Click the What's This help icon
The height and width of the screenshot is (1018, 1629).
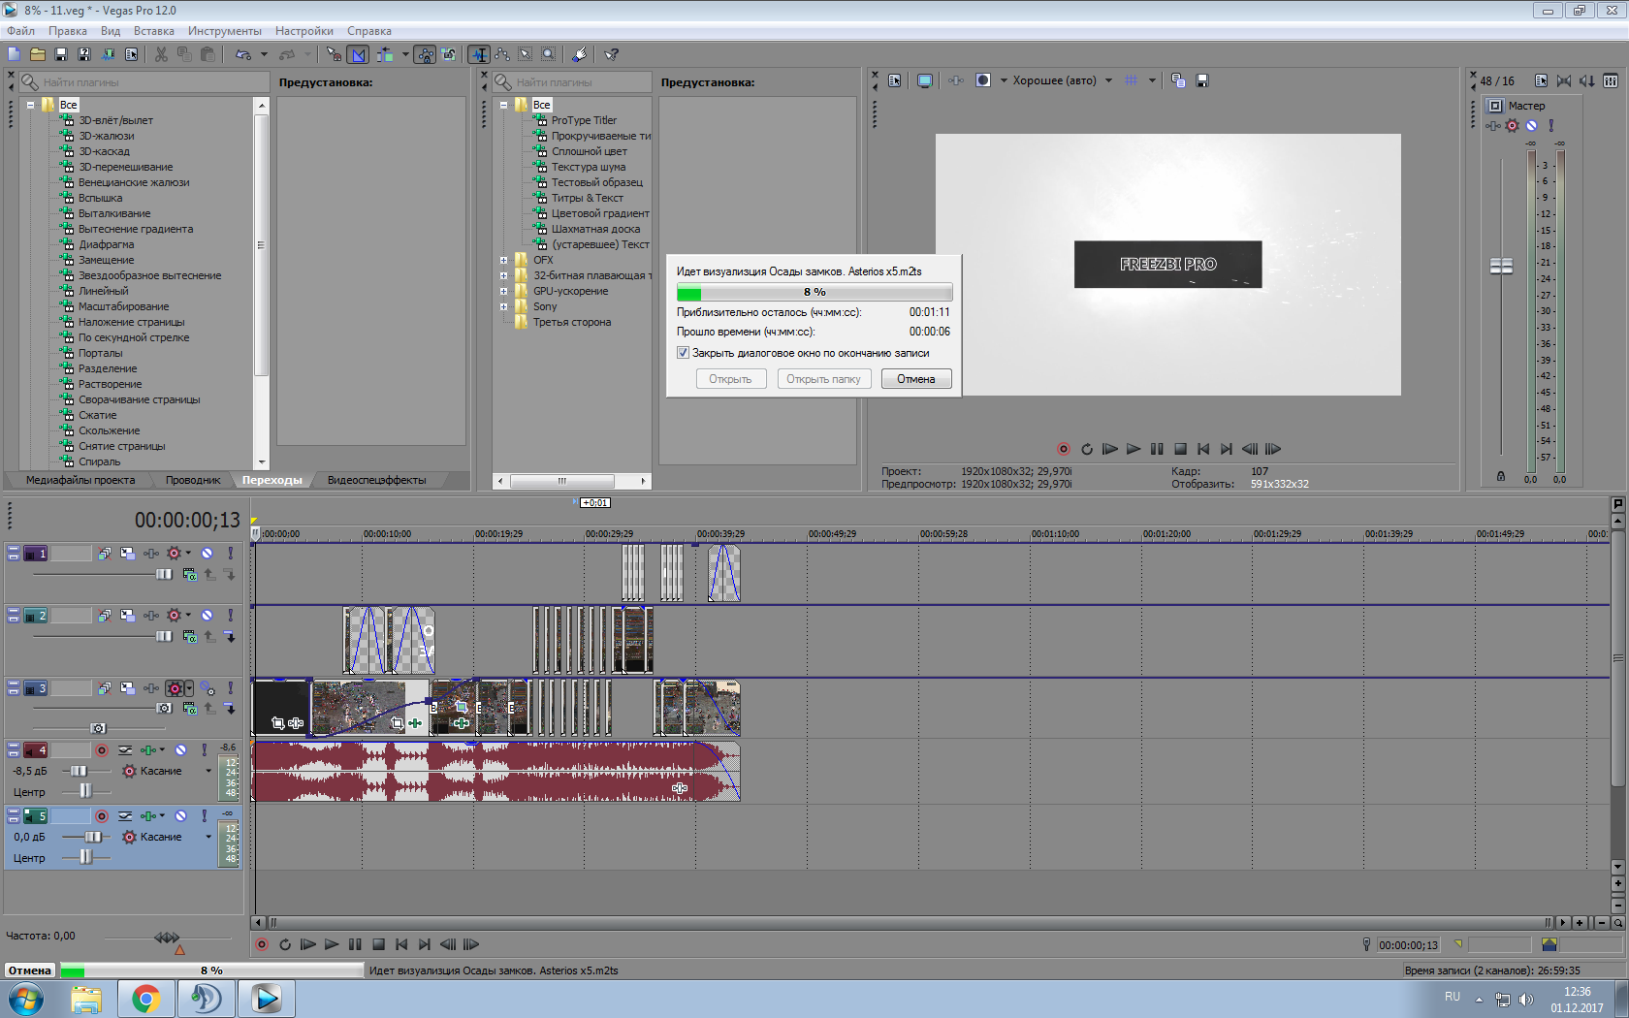pyautogui.click(x=612, y=54)
